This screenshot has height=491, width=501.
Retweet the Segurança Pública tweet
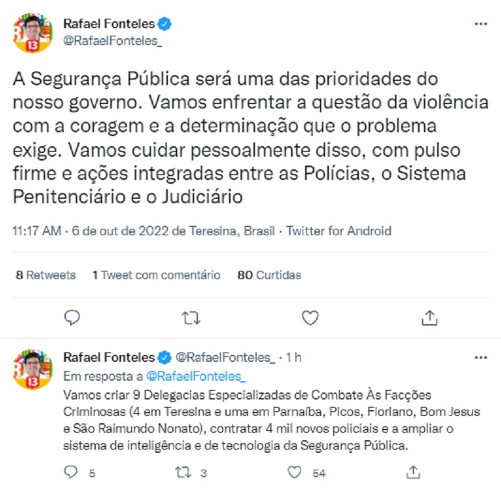click(189, 319)
